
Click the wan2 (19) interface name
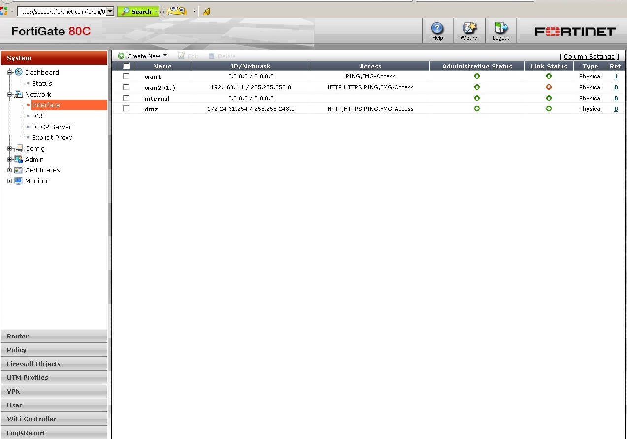[160, 88]
